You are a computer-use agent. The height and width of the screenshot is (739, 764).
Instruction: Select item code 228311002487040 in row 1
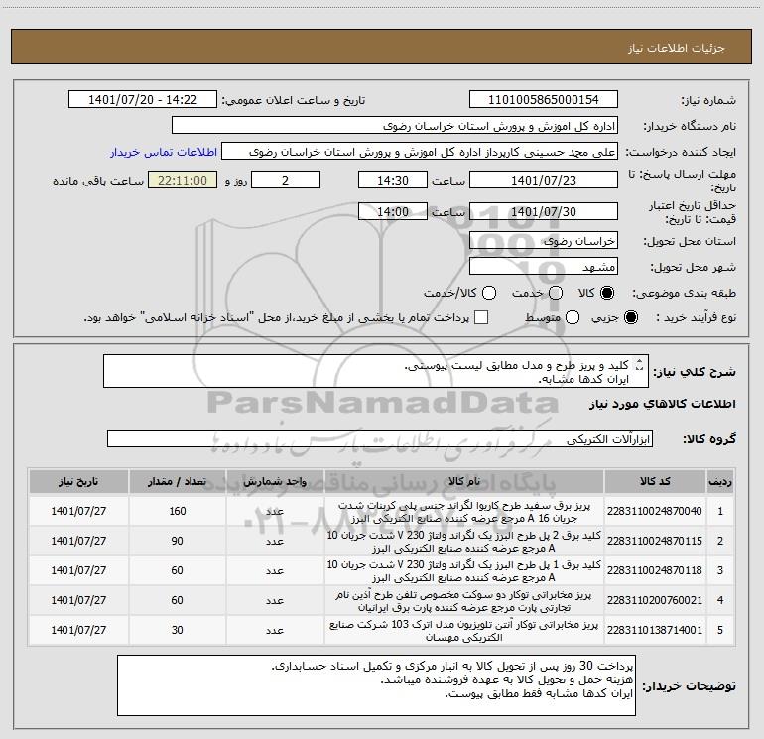[655, 511]
